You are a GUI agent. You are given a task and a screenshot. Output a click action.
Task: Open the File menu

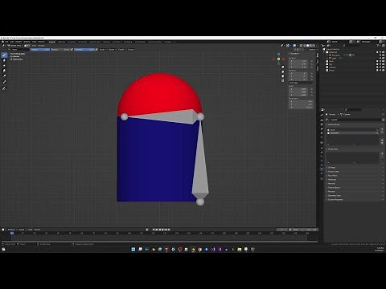pos(6,42)
